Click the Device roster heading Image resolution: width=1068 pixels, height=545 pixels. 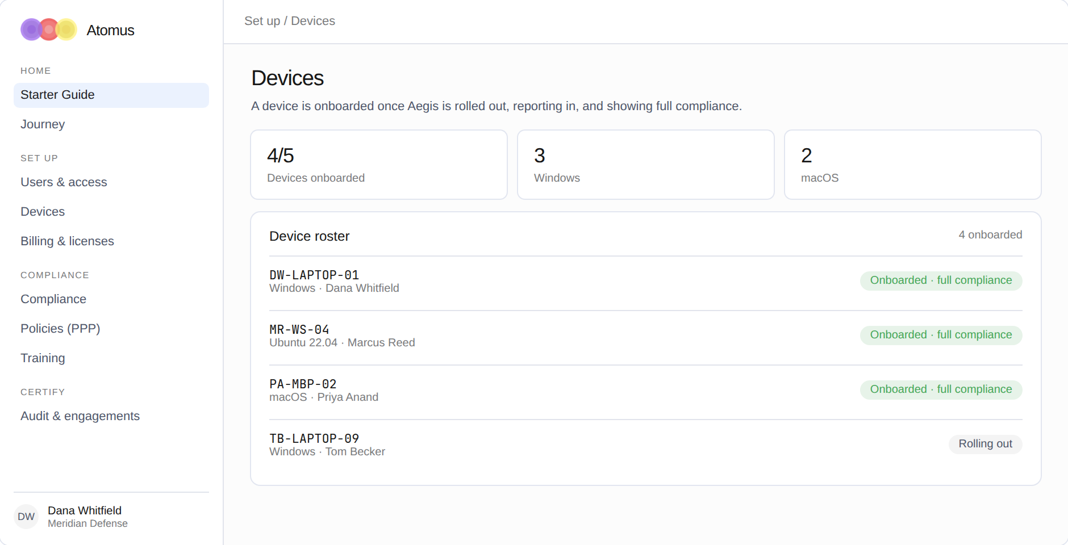tap(309, 236)
